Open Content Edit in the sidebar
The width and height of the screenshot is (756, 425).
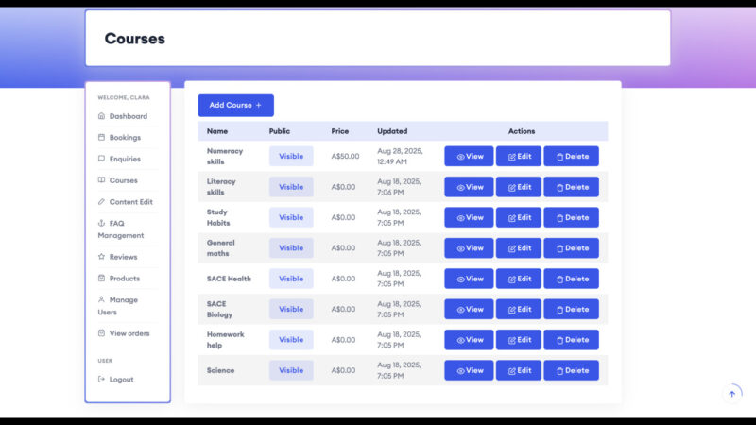coord(126,202)
